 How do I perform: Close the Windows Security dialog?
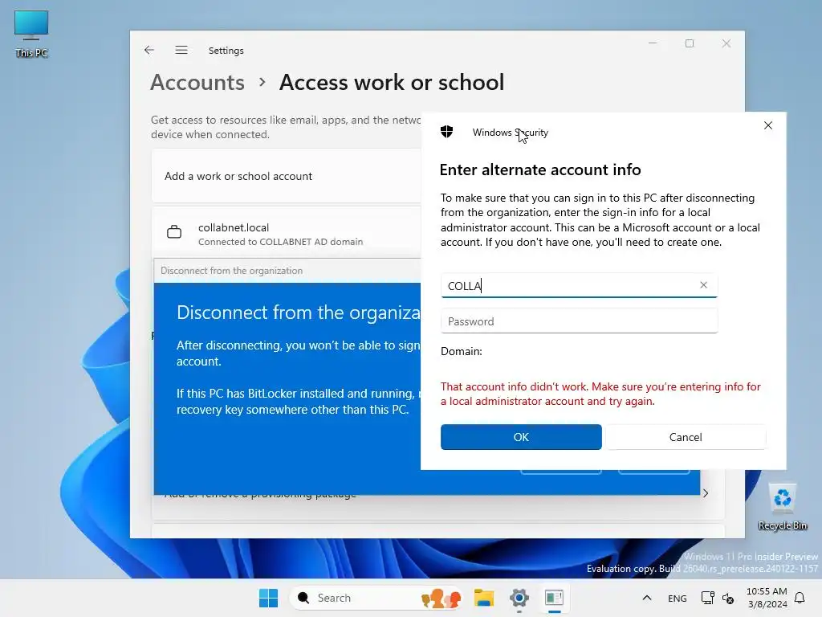pyautogui.click(x=768, y=125)
